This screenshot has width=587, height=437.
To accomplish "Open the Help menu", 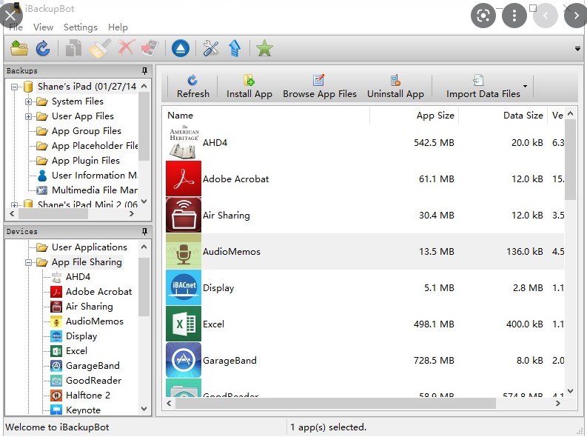I will coord(118,27).
